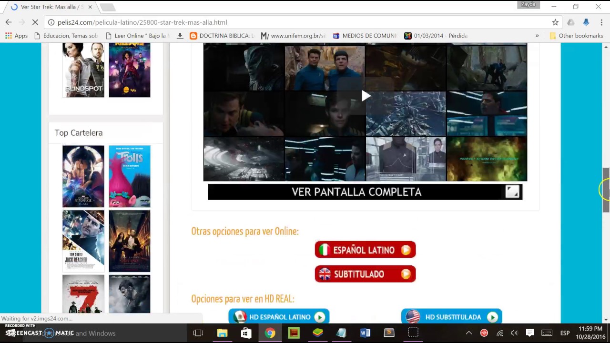
Task: Choose HD SUBSTITULADA
Action: tap(451, 317)
